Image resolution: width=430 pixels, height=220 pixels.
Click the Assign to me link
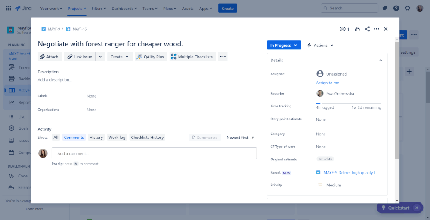[327, 82]
